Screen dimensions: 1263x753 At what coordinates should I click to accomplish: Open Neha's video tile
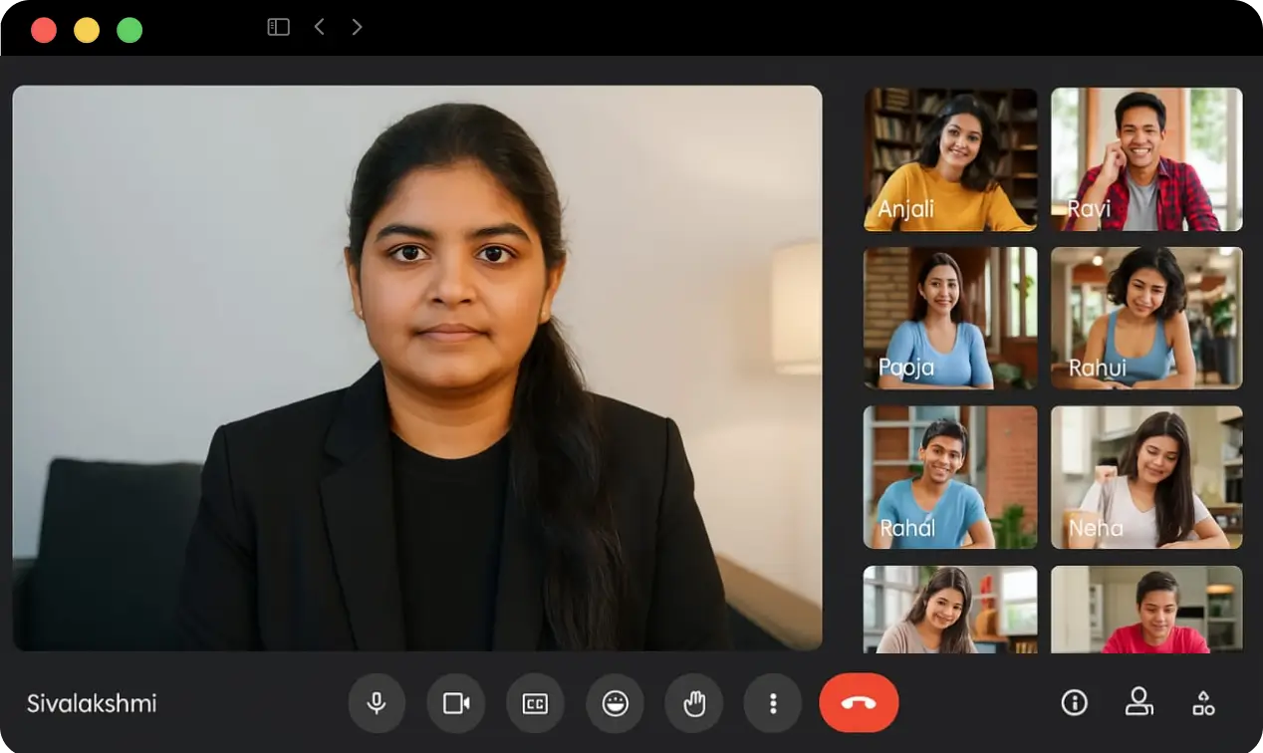pos(1146,477)
